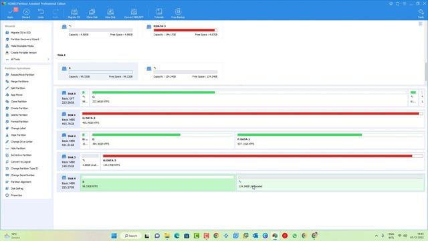Select E: 394GB partition on Disk 2
This screenshot has width=428, height=241.
[x=163, y=140]
